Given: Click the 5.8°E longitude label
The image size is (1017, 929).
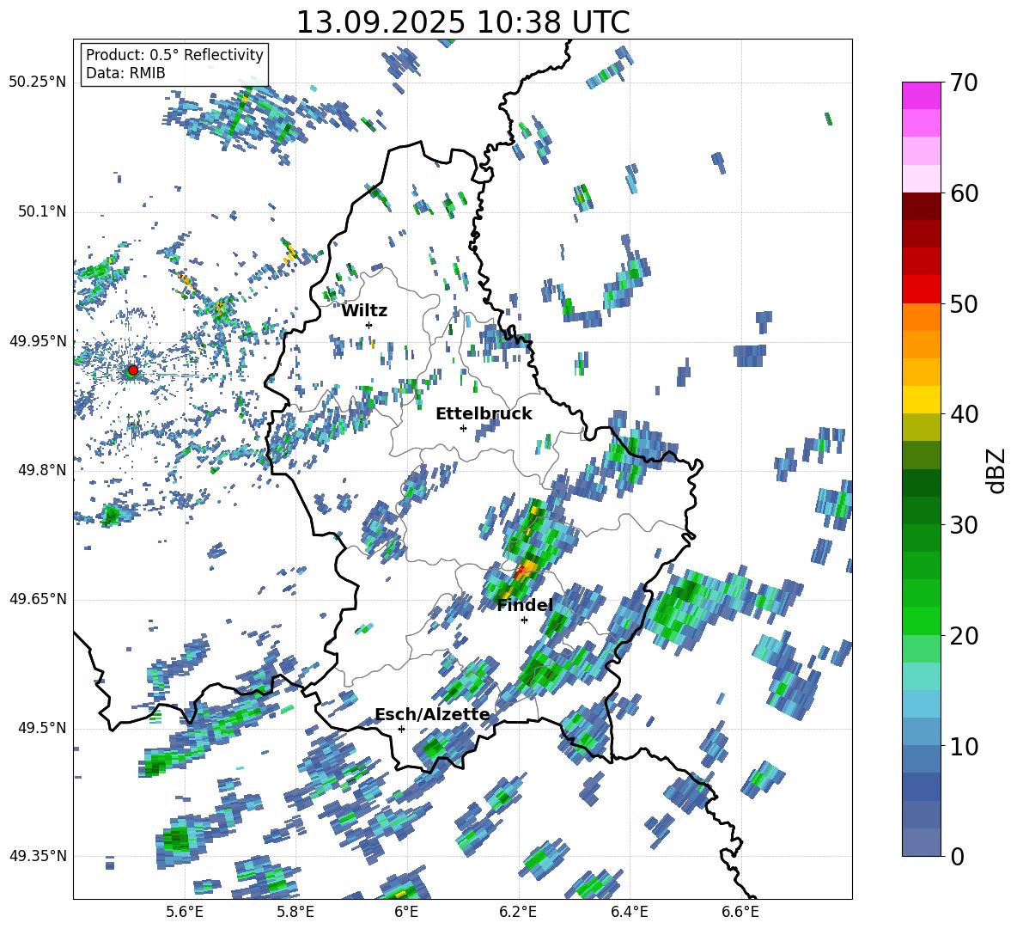Looking at the screenshot, I should tap(295, 912).
